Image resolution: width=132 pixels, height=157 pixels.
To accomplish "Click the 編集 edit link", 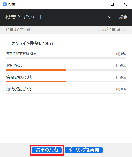I will click(x=123, y=17).
